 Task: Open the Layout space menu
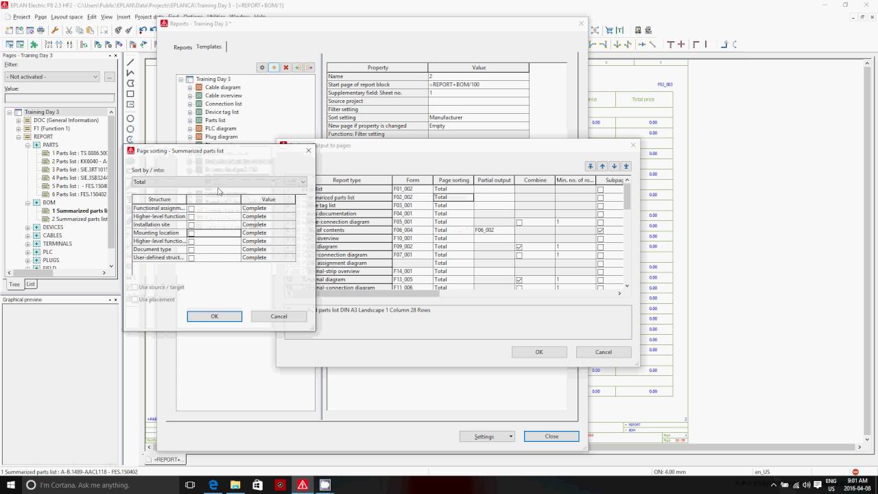(x=67, y=16)
